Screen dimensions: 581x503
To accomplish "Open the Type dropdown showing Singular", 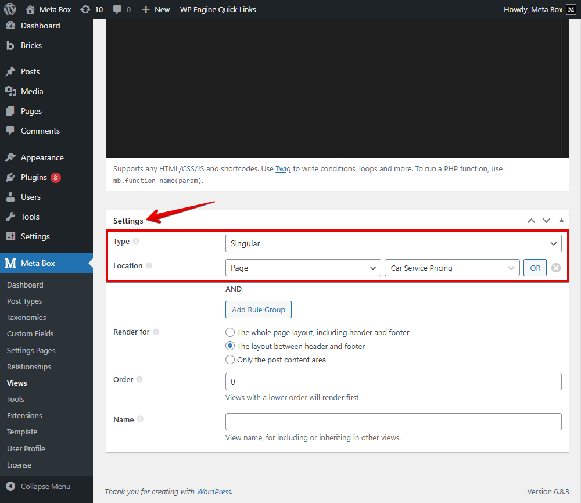I will 393,243.
